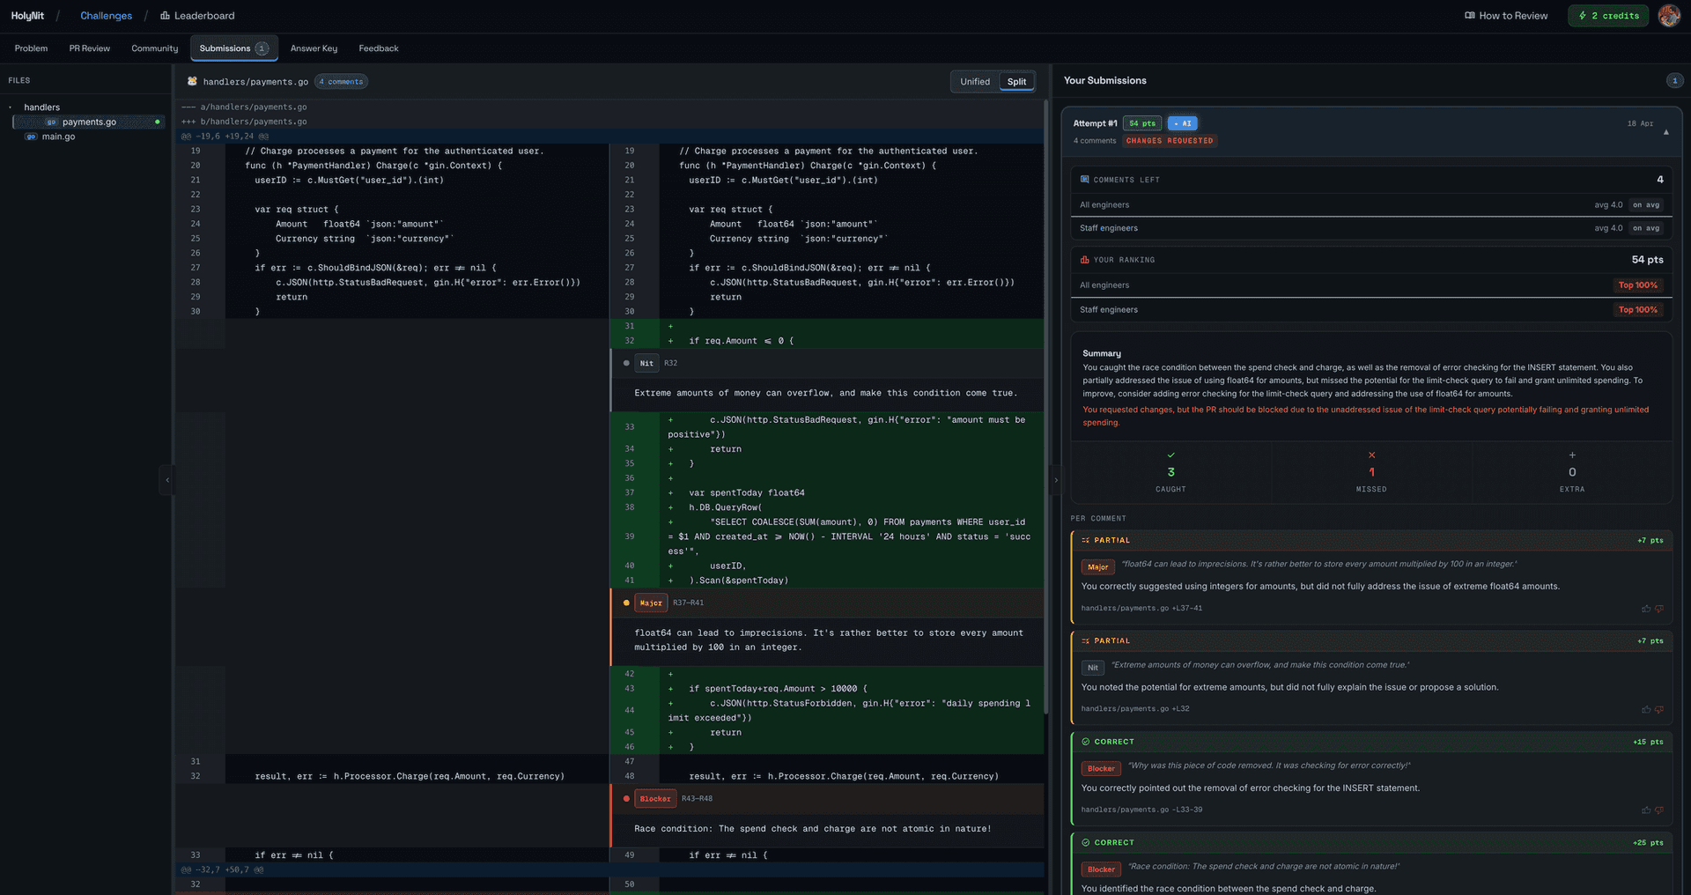The image size is (1691, 895).
Task: Click the book icon beside How to Review
Action: (x=1469, y=16)
